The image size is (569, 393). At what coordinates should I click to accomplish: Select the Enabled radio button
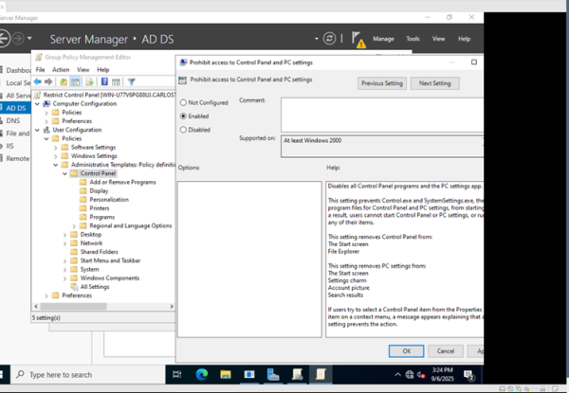[x=183, y=116]
